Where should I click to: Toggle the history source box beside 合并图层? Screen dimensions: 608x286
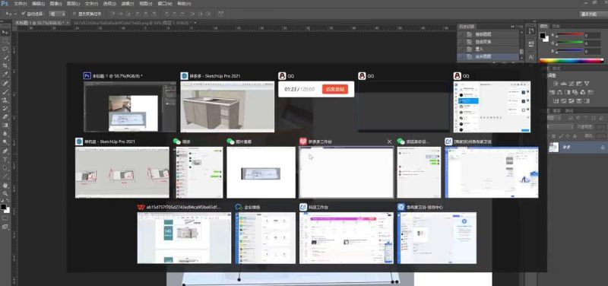(461, 56)
